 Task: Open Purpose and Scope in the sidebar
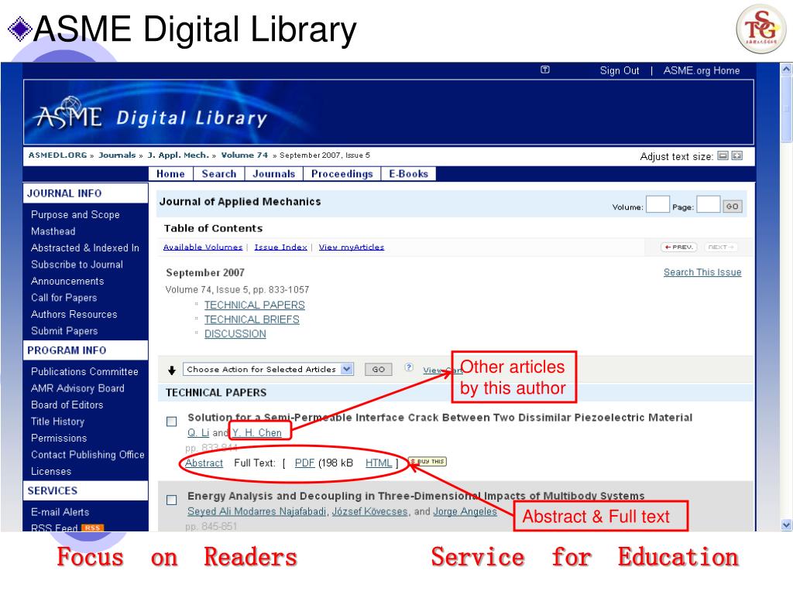75,215
